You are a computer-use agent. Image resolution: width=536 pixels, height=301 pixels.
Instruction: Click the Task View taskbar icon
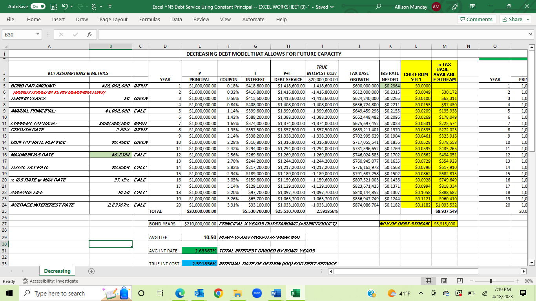coord(160,293)
